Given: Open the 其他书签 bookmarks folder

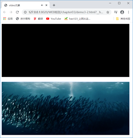Looking at the screenshot, I should [x=123, y=19].
